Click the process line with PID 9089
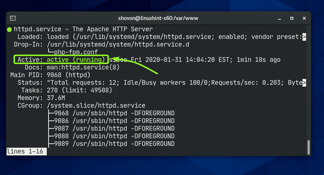Screen dimensions: 324x175 point(114,143)
